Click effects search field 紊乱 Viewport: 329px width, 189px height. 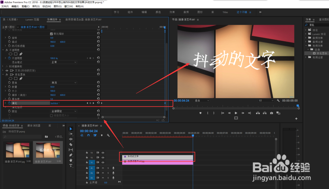point(317,25)
